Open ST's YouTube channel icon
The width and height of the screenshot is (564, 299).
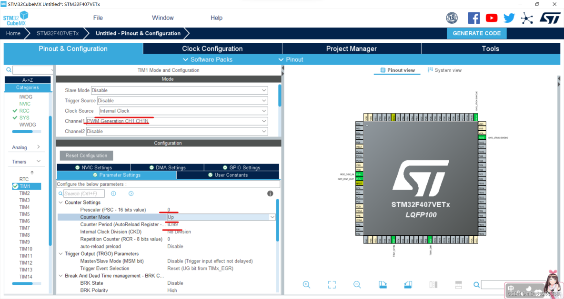point(492,18)
